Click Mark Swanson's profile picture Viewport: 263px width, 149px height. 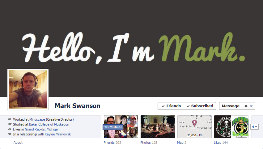click(28, 89)
